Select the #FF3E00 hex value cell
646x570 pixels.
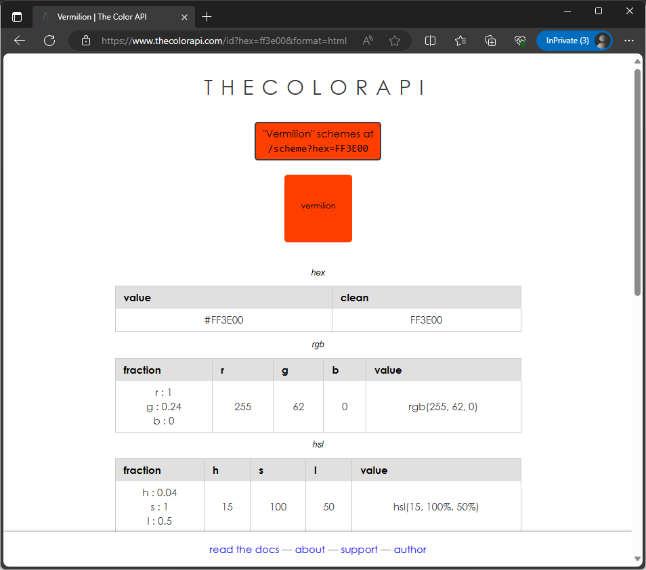[223, 320]
